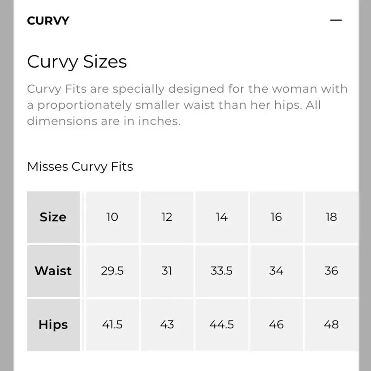Click the Misses Curvy Fits subheading
371x371 pixels.
click(x=80, y=167)
